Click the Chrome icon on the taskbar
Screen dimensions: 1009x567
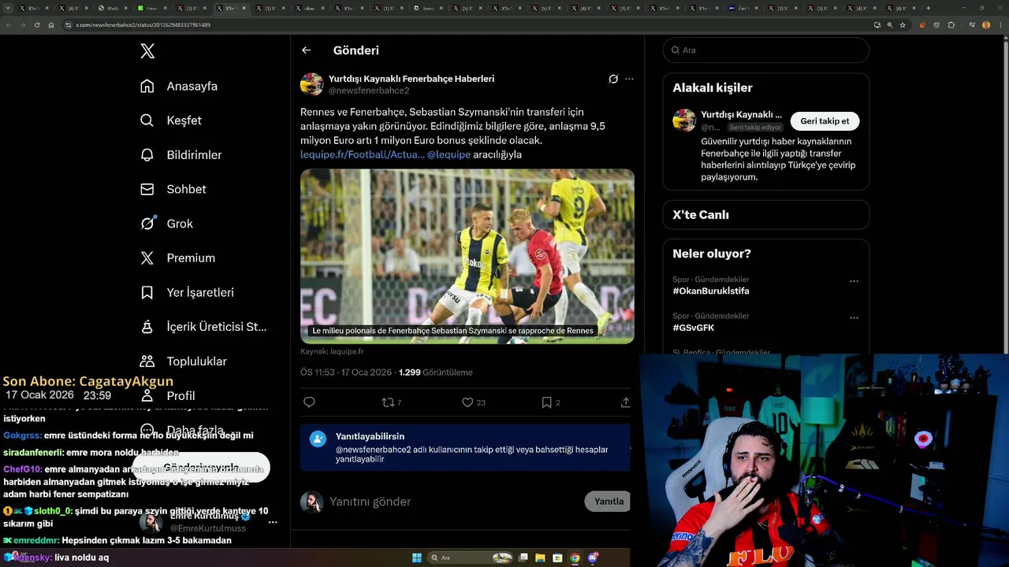click(x=575, y=558)
